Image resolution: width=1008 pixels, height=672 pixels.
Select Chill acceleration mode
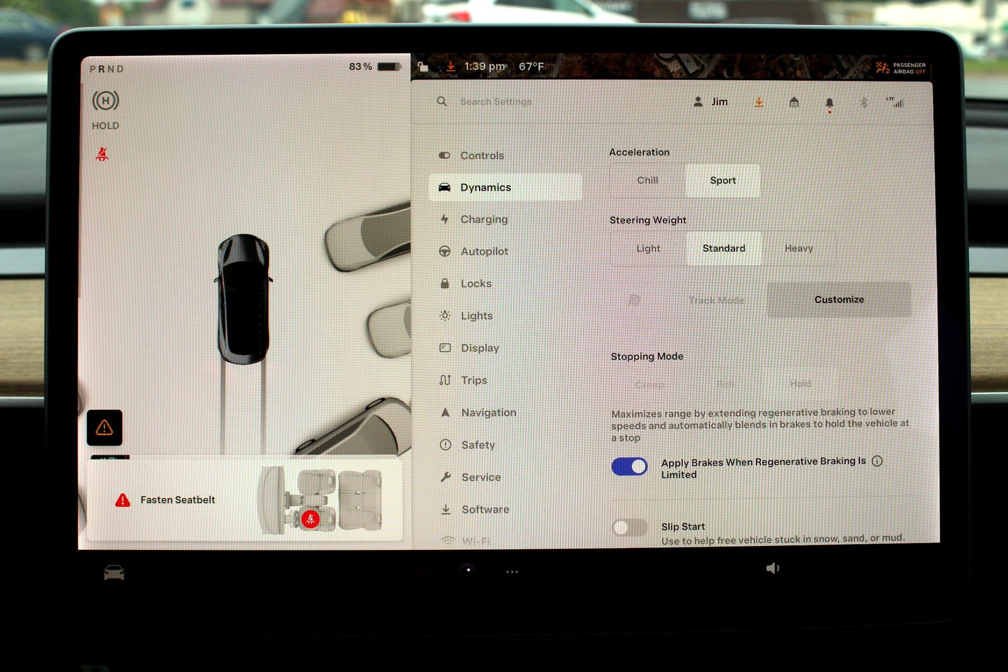[647, 181]
